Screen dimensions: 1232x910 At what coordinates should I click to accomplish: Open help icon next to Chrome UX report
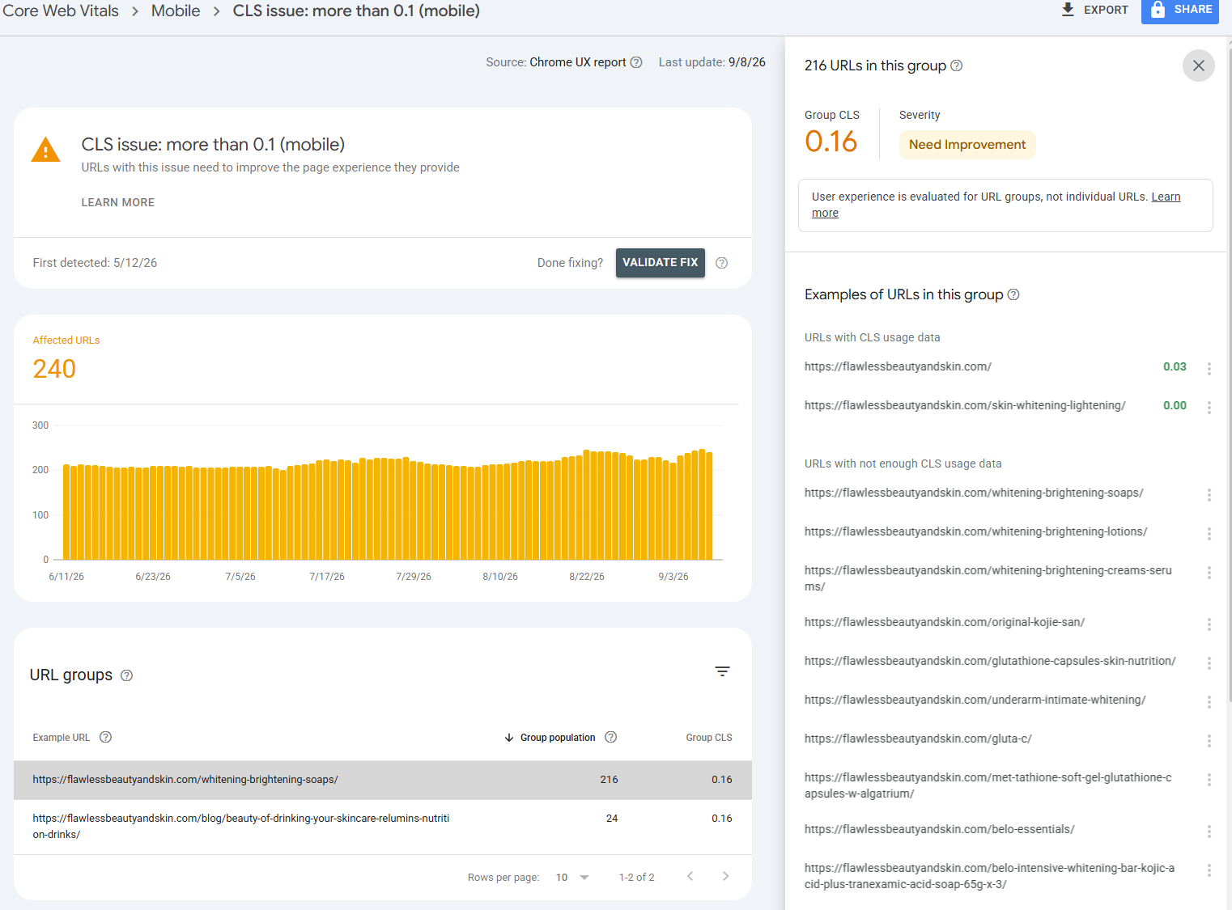point(636,62)
